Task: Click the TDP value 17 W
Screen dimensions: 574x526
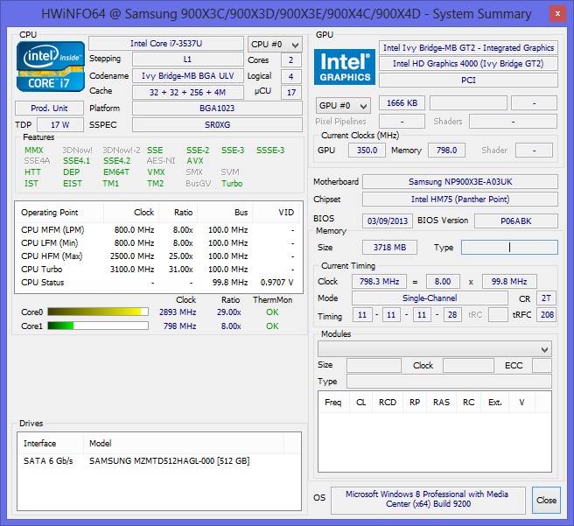Action: coord(60,125)
